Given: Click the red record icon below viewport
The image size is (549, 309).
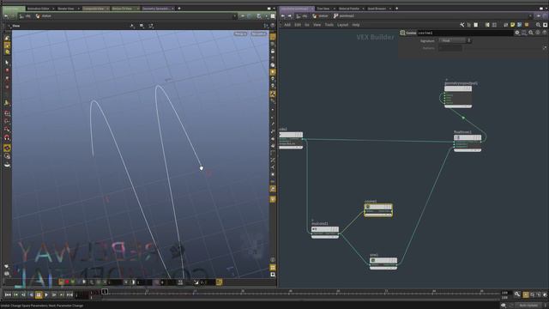Looking at the screenshot, I should (x=67, y=282).
